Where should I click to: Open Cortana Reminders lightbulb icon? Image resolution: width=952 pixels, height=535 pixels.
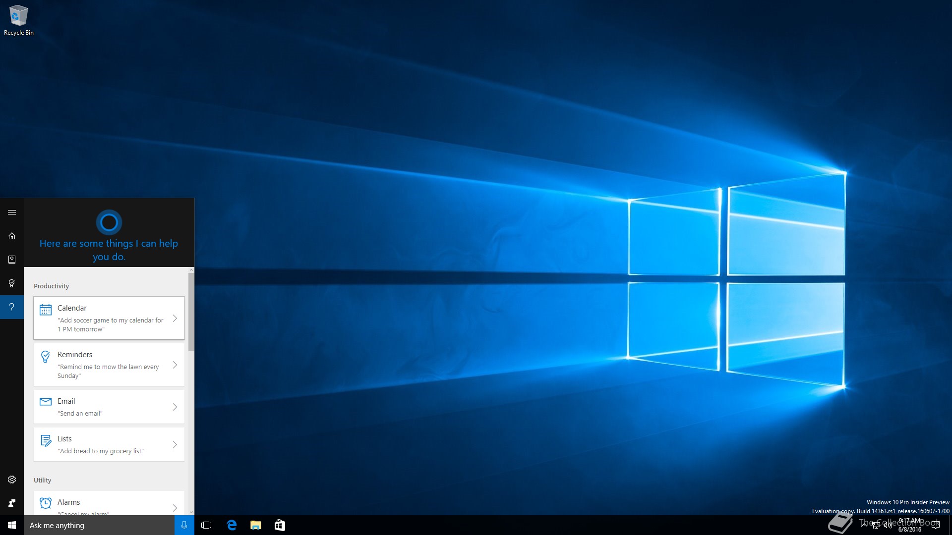coord(12,283)
